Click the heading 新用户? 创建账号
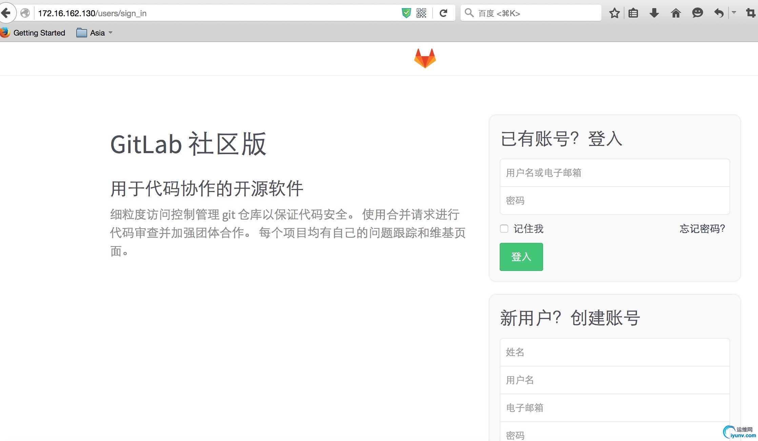 [570, 318]
